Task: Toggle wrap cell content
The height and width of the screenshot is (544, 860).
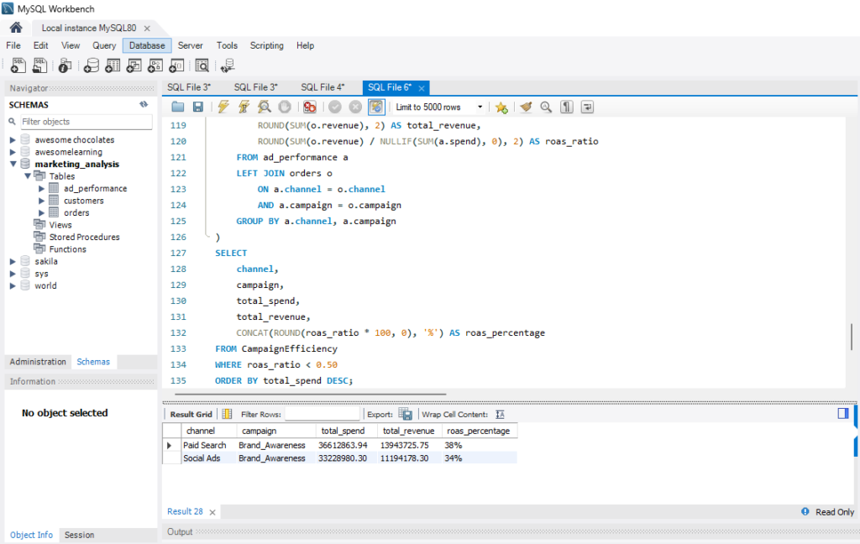Action: coord(500,414)
